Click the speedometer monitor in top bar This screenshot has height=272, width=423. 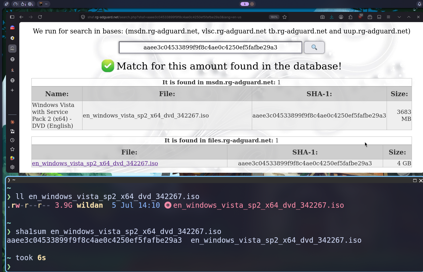(16, 4)
